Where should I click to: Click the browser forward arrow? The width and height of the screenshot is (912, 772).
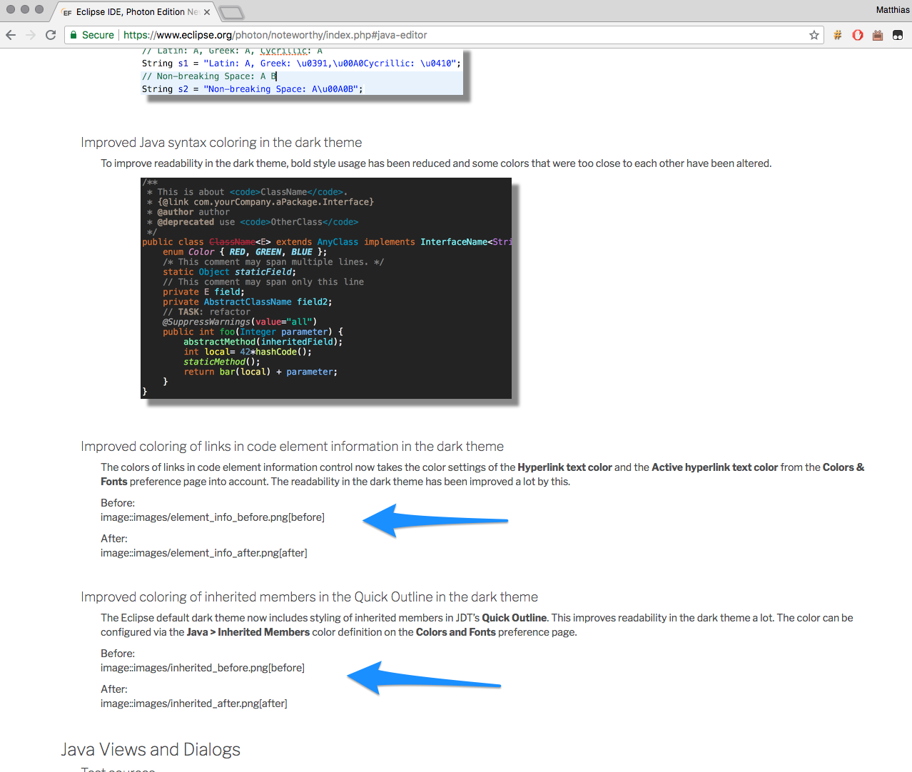(31, 35)
